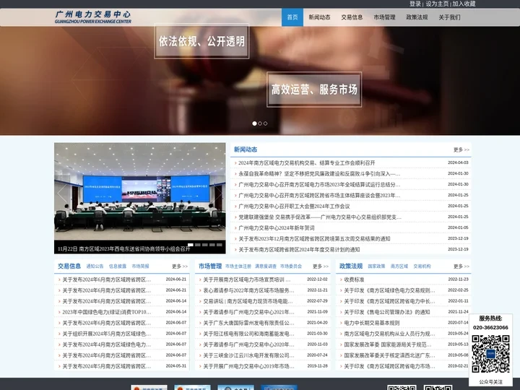
Task: Click the 公众号关注 QR code
Action: click(x=490, y=354)
